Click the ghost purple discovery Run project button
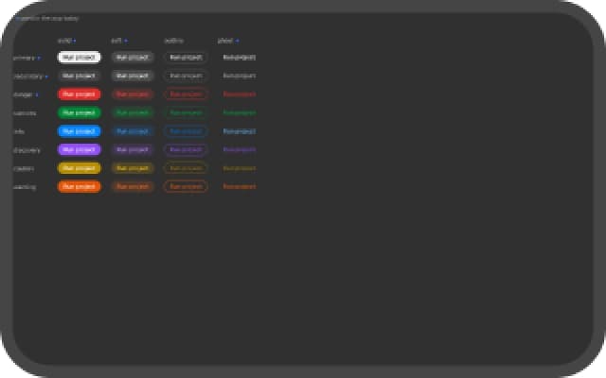This screenshot has width=606, height=378. pos(240,149)
